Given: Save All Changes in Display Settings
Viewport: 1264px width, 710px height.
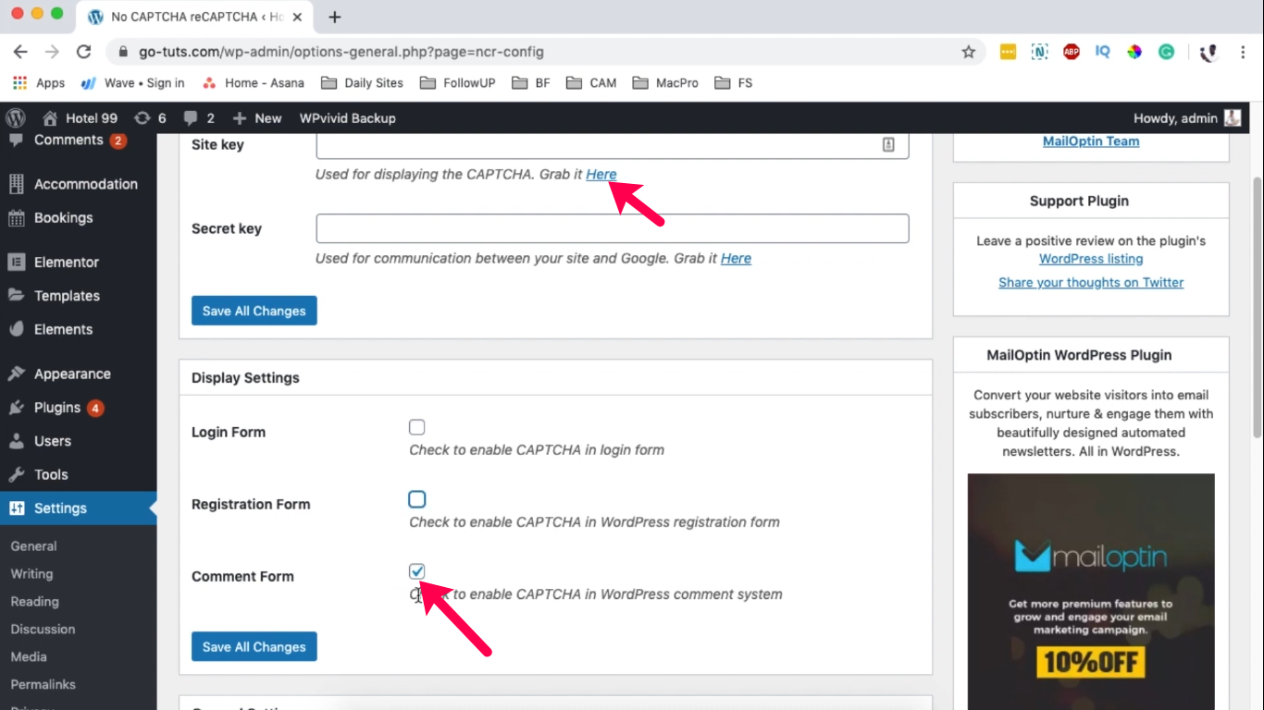Looking at the screenshot, I should [254, 647].
